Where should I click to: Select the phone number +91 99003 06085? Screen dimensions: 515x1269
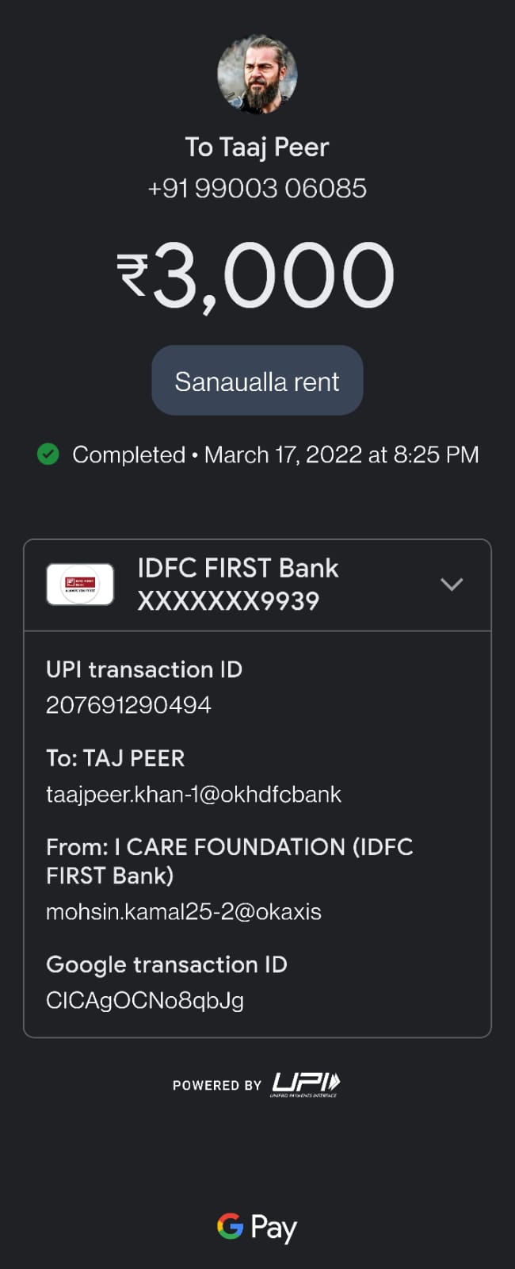(x=257, y=189)
